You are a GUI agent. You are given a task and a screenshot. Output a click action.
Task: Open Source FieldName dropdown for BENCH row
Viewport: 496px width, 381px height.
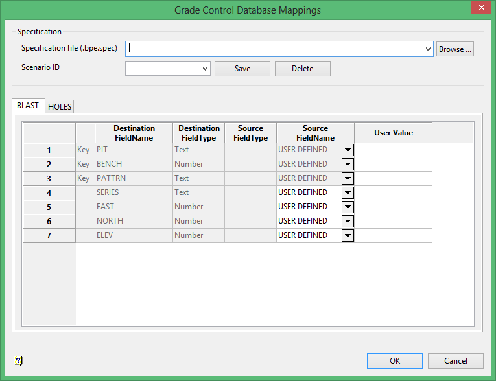click(x=348, y=164)
